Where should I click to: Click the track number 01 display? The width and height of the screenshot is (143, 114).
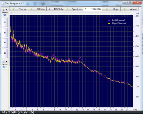pyautogui.click(x=5, y=15)
